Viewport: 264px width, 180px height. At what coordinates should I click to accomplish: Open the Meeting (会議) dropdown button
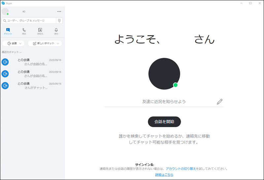click(13, 43)
